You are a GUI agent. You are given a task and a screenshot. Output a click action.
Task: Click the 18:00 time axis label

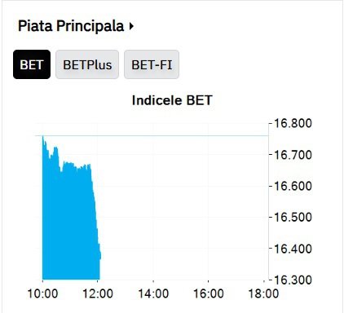[x=263, y=293]
